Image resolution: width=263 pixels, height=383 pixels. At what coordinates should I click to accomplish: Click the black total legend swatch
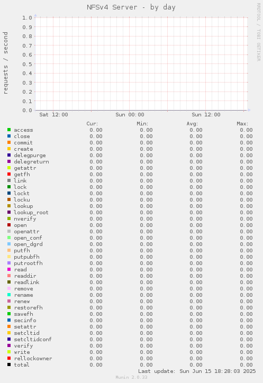coord(9,364)
